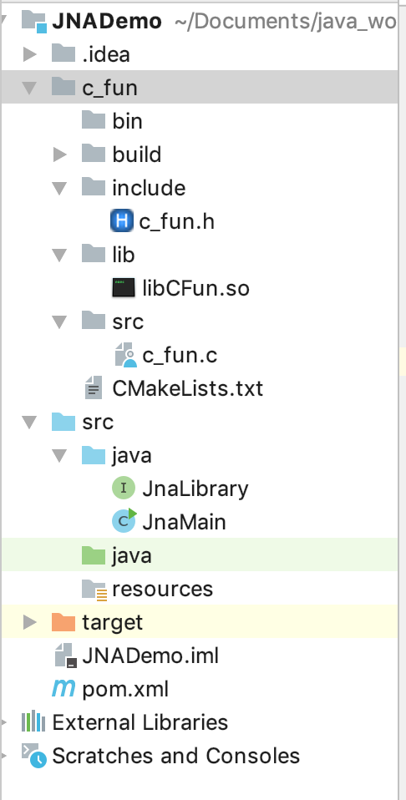Click the c_fun.h header file icon
Viewport: 406px width, 800px height.
point(121,221)
